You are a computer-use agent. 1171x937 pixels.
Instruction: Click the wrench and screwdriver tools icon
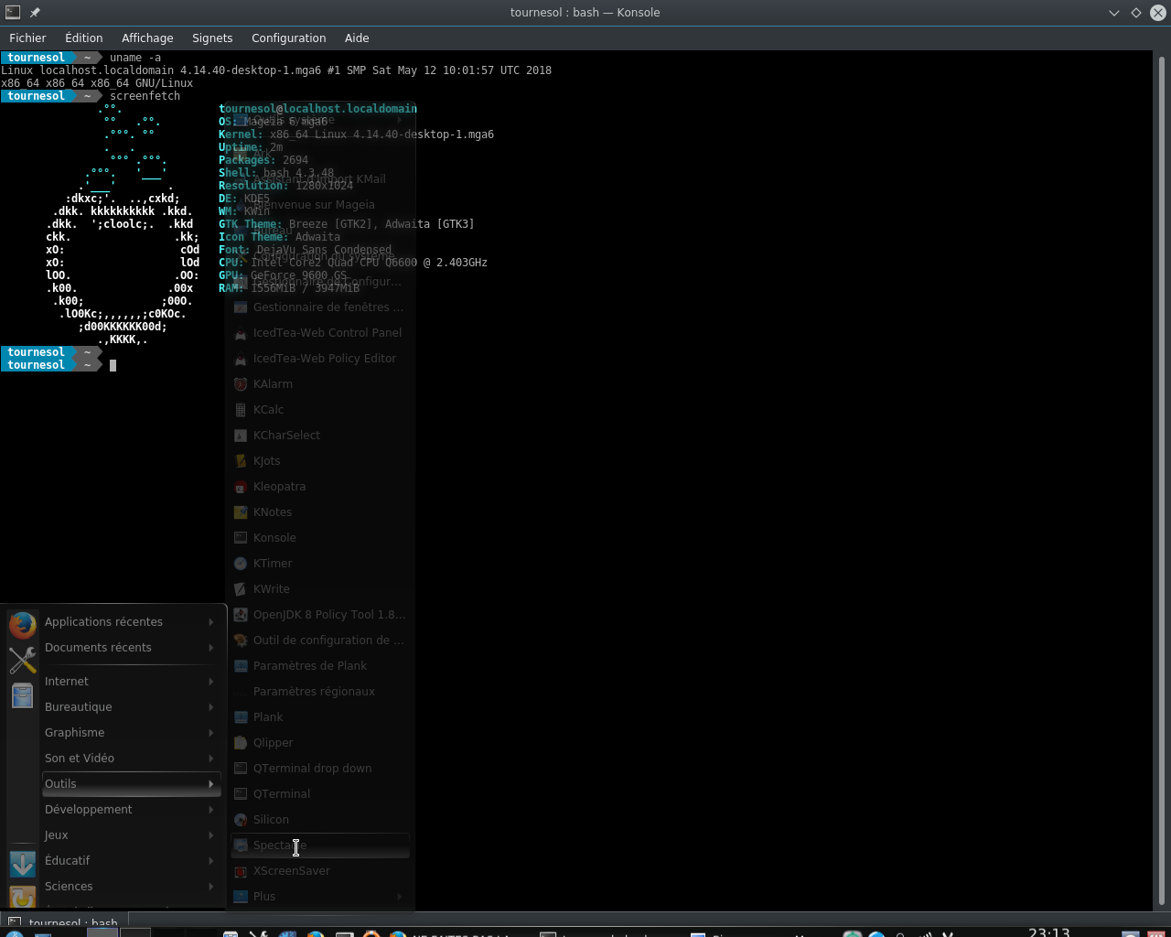(x=23, y=660)
